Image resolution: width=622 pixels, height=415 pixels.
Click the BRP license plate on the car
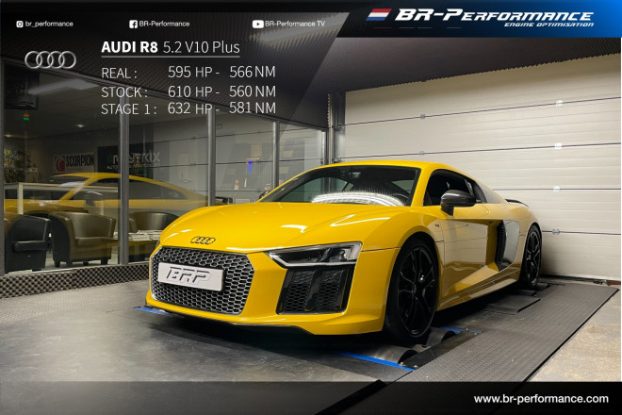[189, 275]
